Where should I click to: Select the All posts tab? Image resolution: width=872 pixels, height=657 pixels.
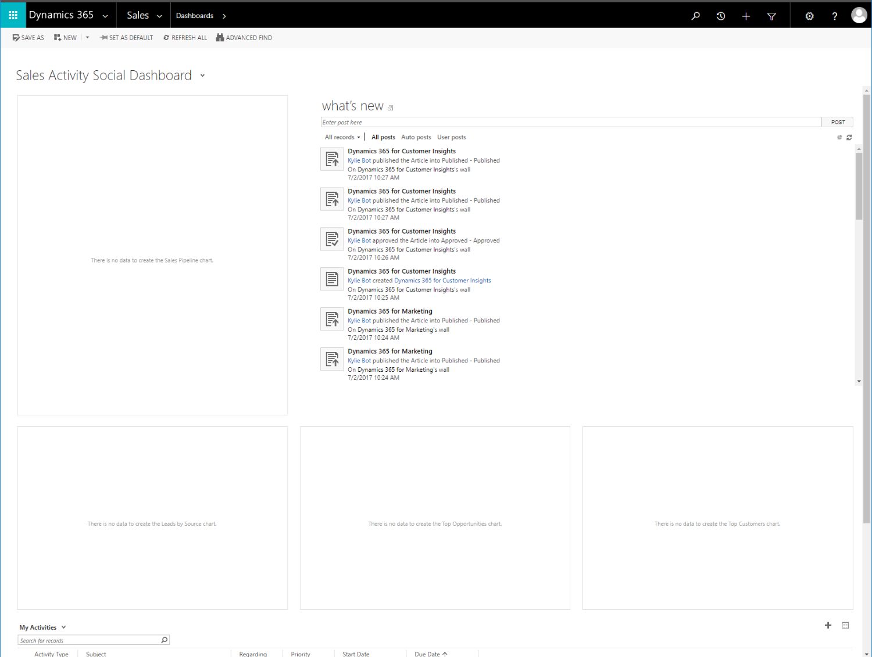click(383, 137)
